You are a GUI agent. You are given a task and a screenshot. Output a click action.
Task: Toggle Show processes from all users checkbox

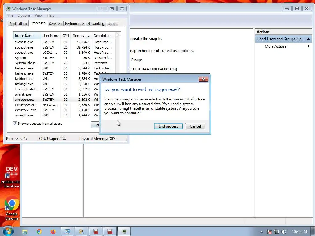click(x=15, y=124)
